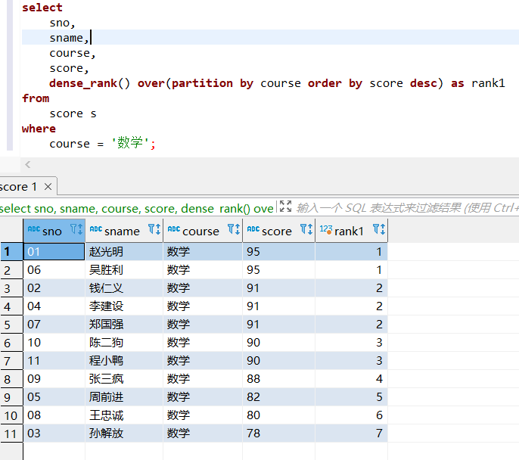The image size is (519, 460).
Task: Click the score cell '78'
Action: [x=278, y=434]
